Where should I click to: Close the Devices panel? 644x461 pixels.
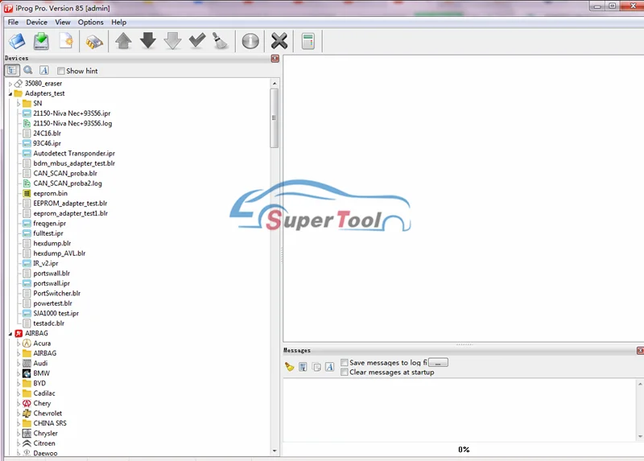[x=275, y=58]
